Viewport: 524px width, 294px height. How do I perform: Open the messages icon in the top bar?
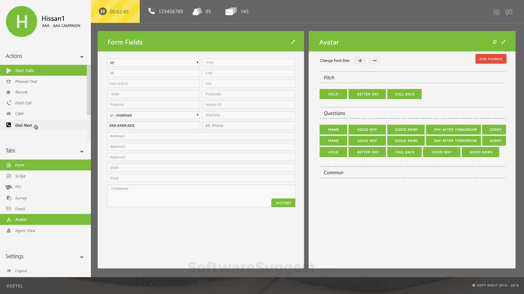[509, 12]
